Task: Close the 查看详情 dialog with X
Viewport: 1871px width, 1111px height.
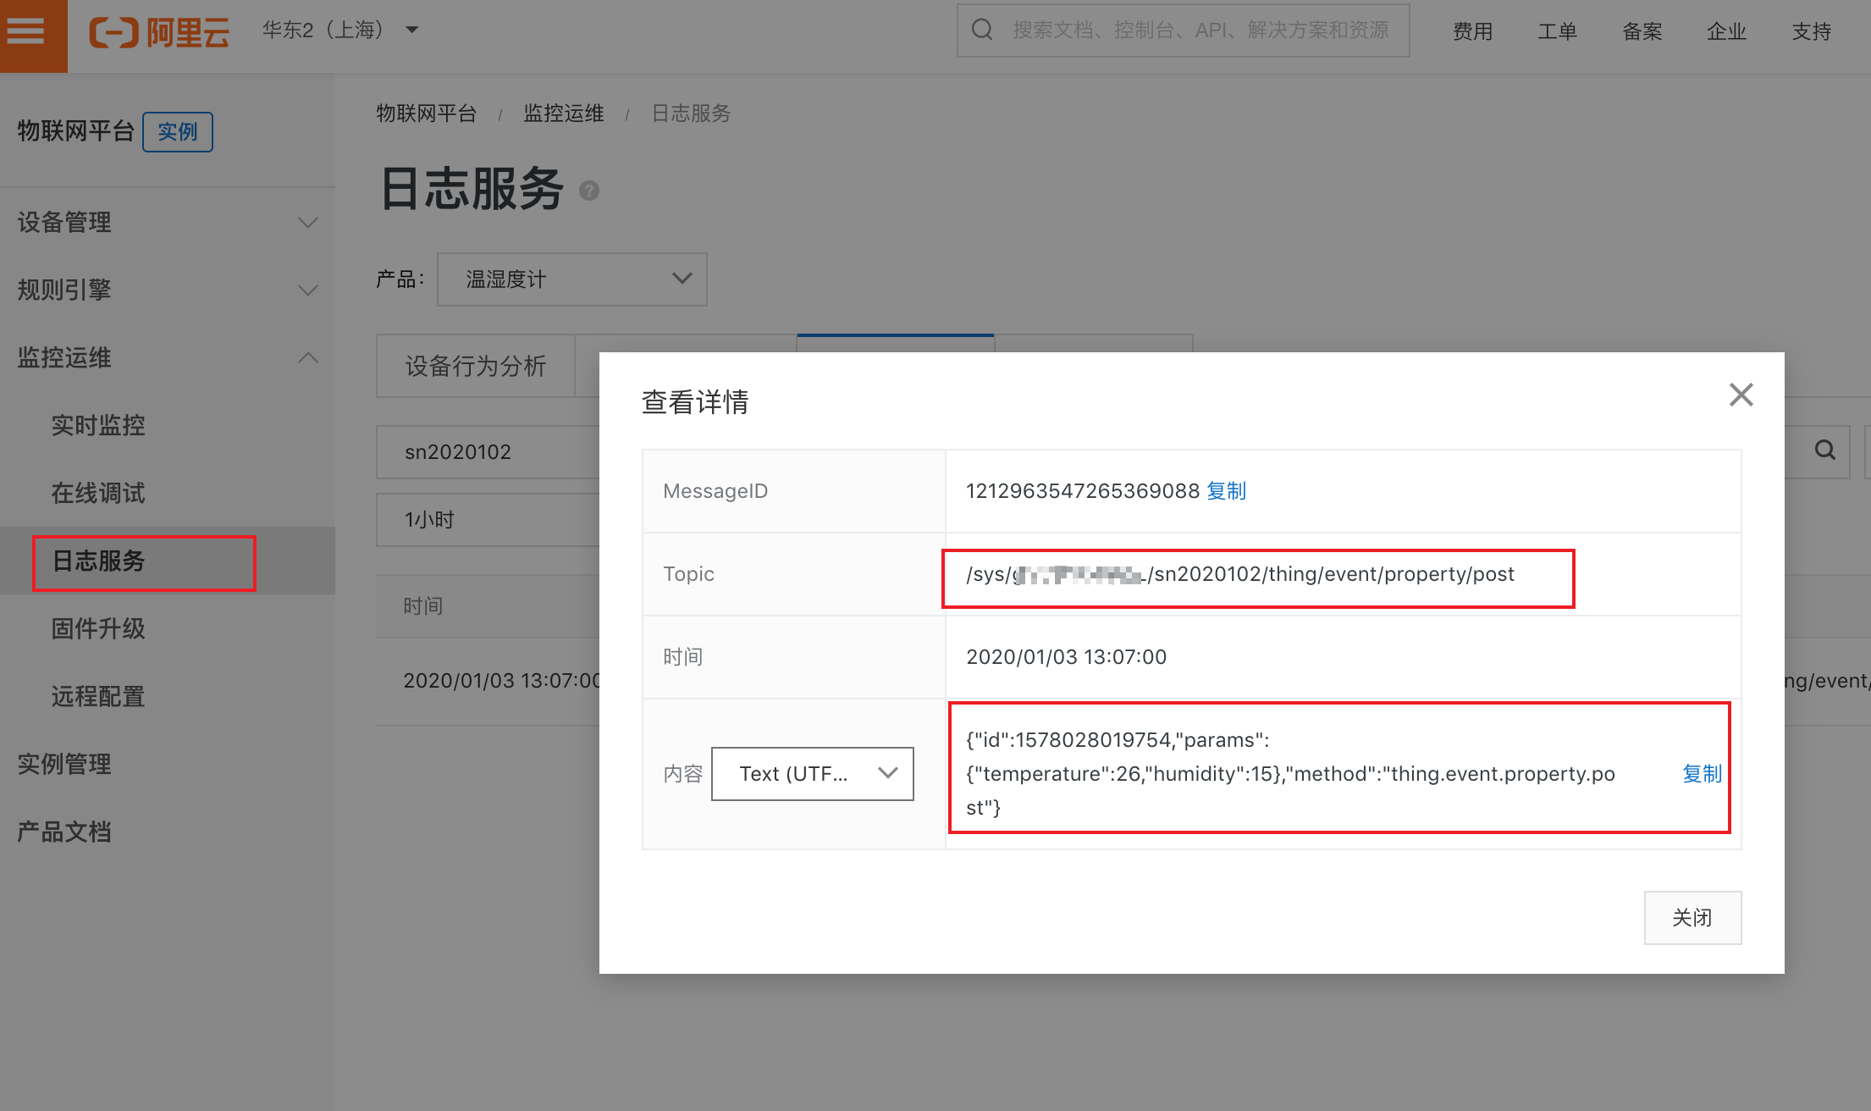Action: click(1741, 395)
